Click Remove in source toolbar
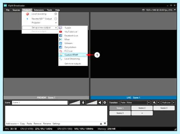Viewport: 180px width, 134px height. click(37, 124)
